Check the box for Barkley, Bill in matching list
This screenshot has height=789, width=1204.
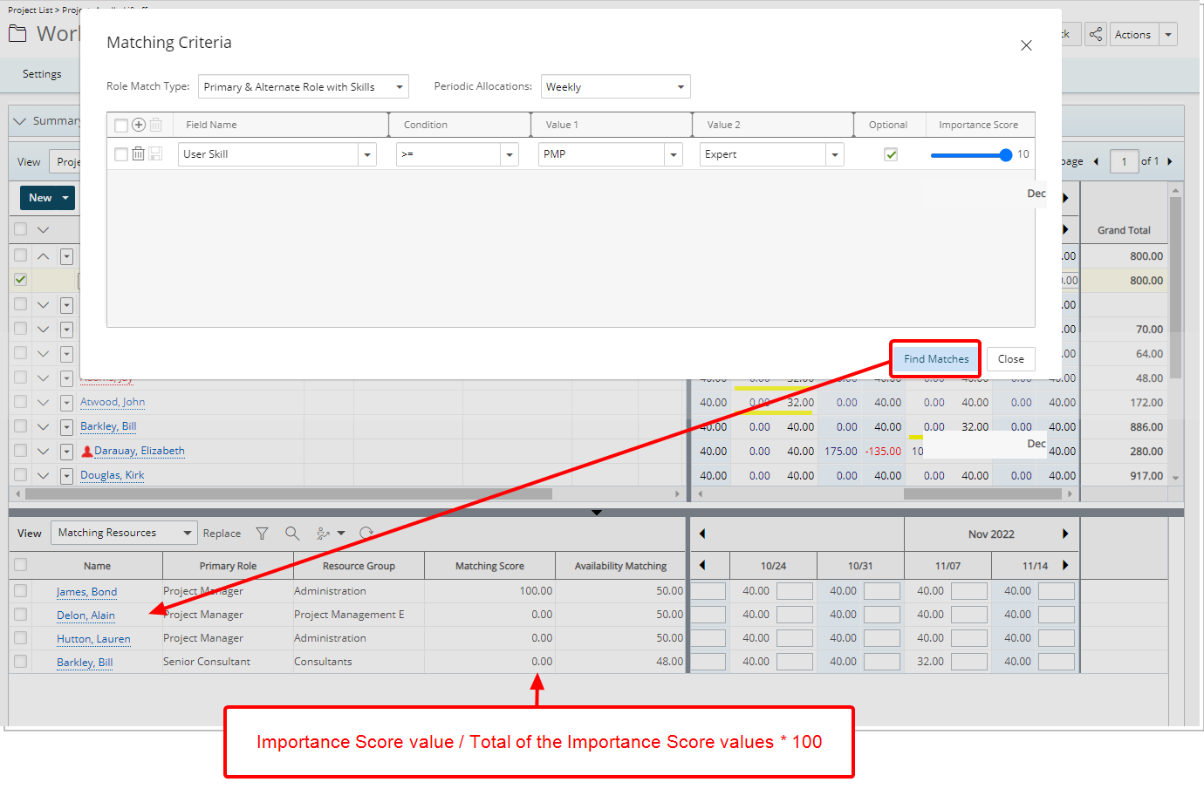click(20, 661)
